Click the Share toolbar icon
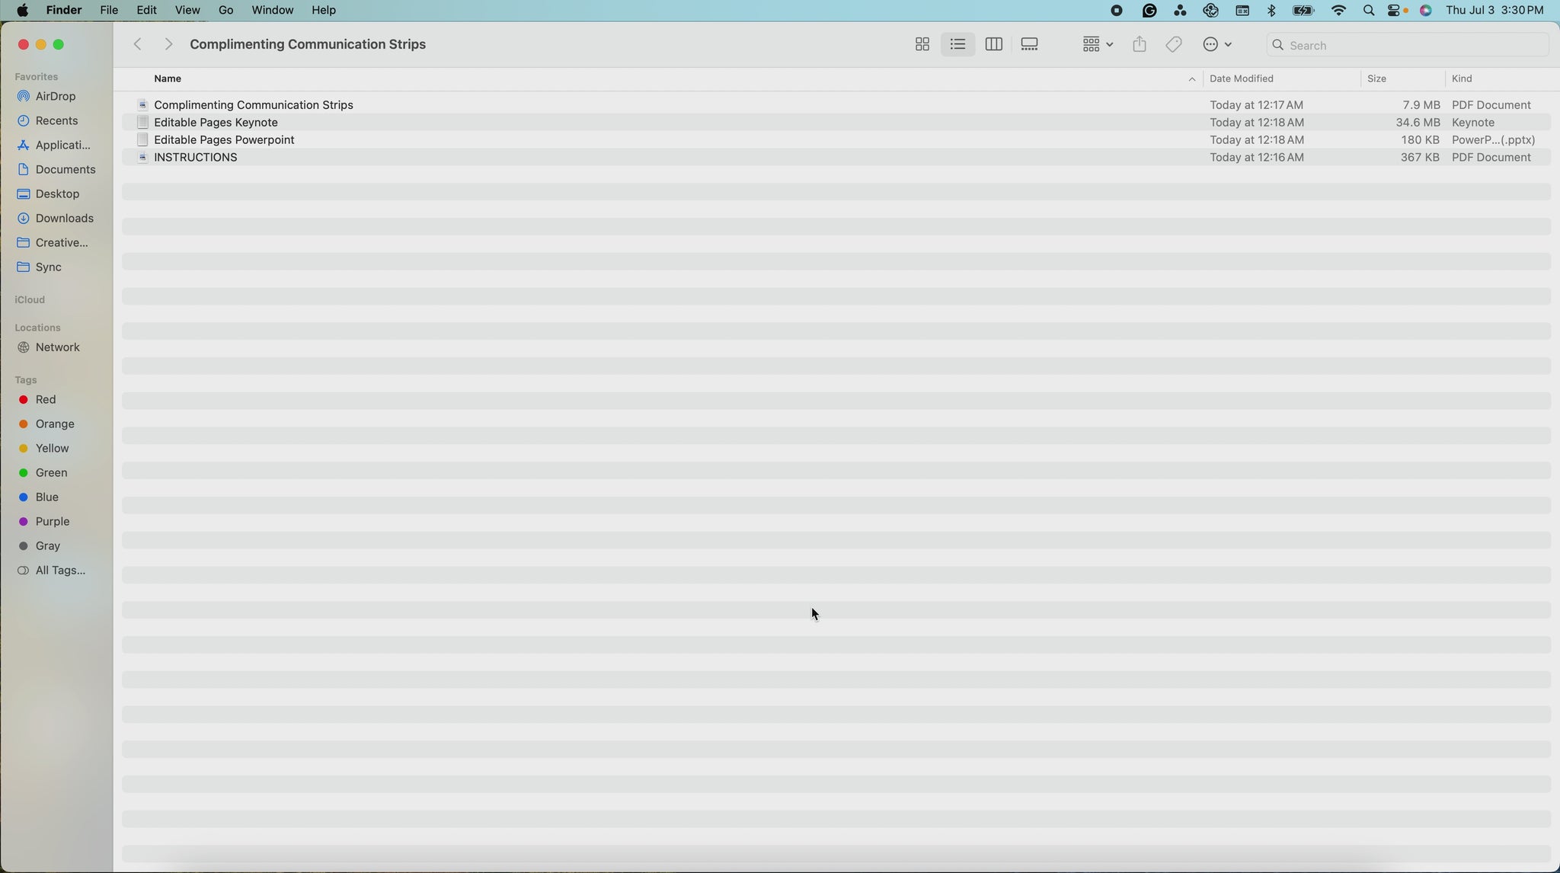1560x873 pixels. point(1139,45)
